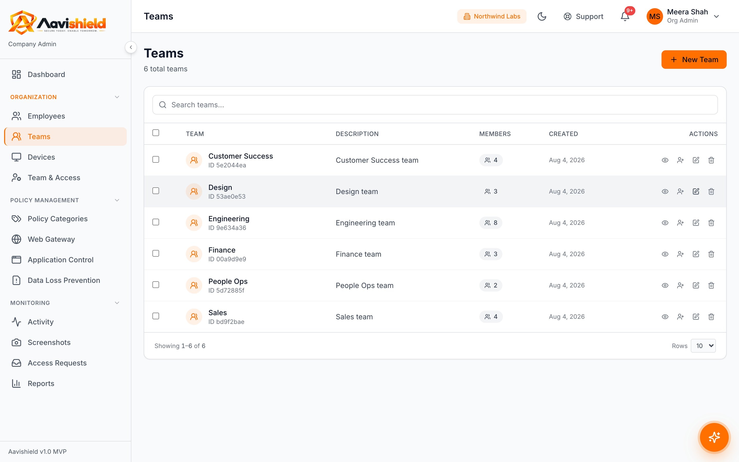Image resolution: width=739 pixels, height=462 pixels.
Task: Check the Customer Success row checkbox
Action: point(156,159)
